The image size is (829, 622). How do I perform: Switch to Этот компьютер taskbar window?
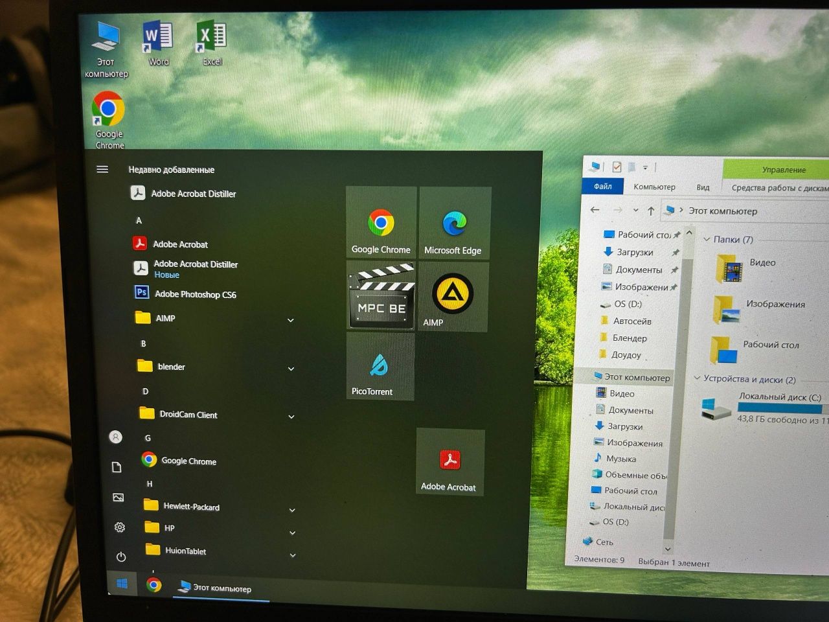221,588
